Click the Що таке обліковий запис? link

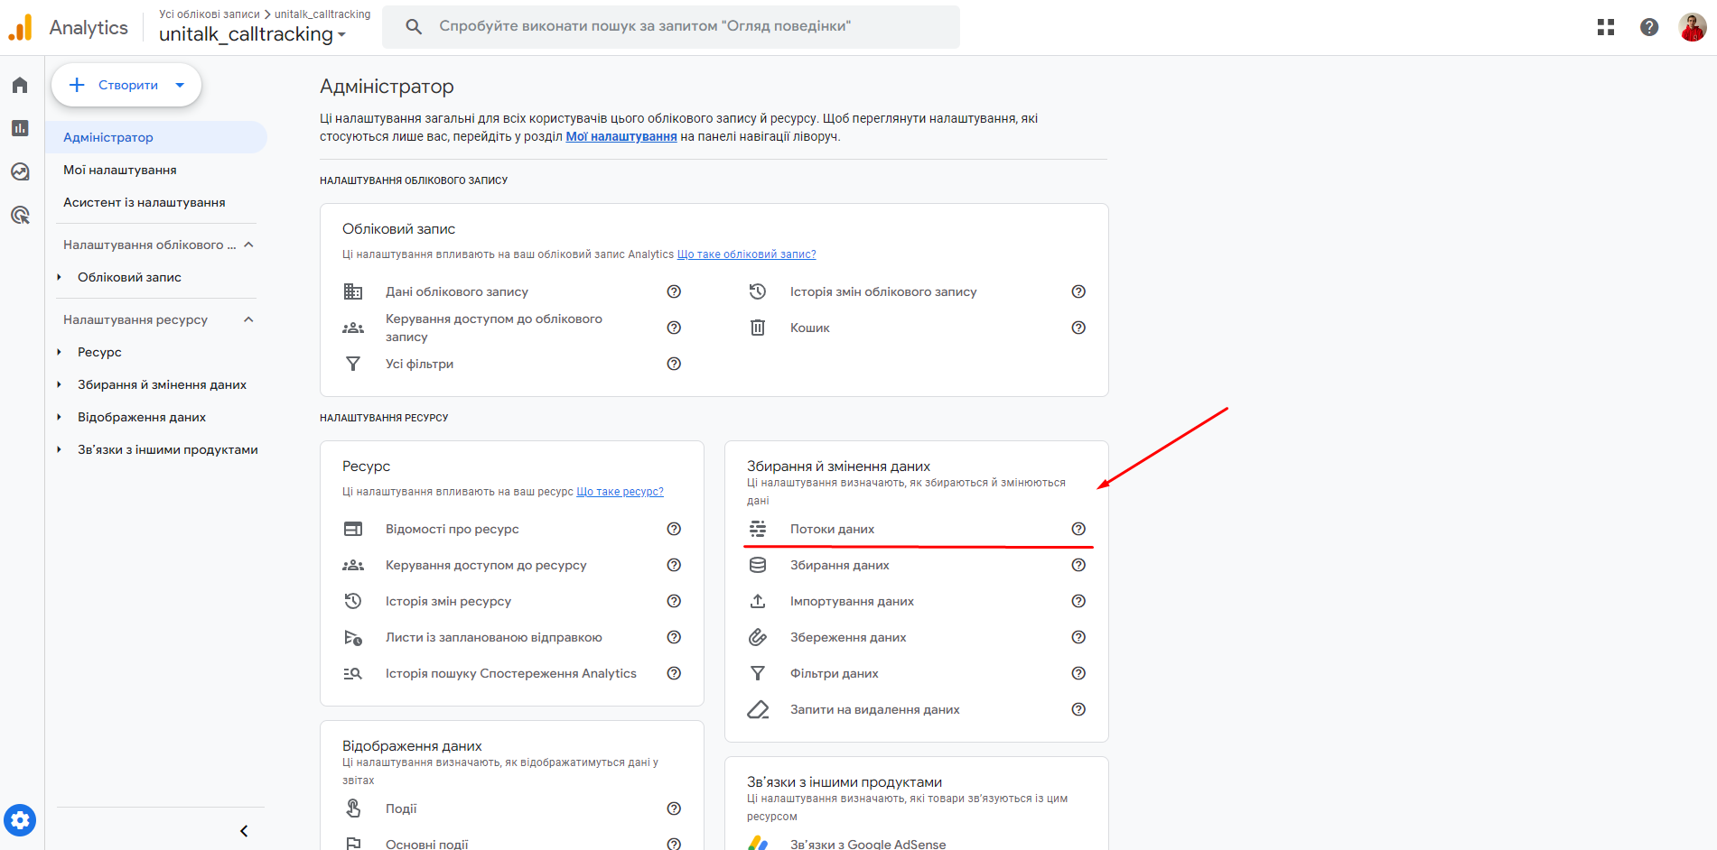(746, 254)
